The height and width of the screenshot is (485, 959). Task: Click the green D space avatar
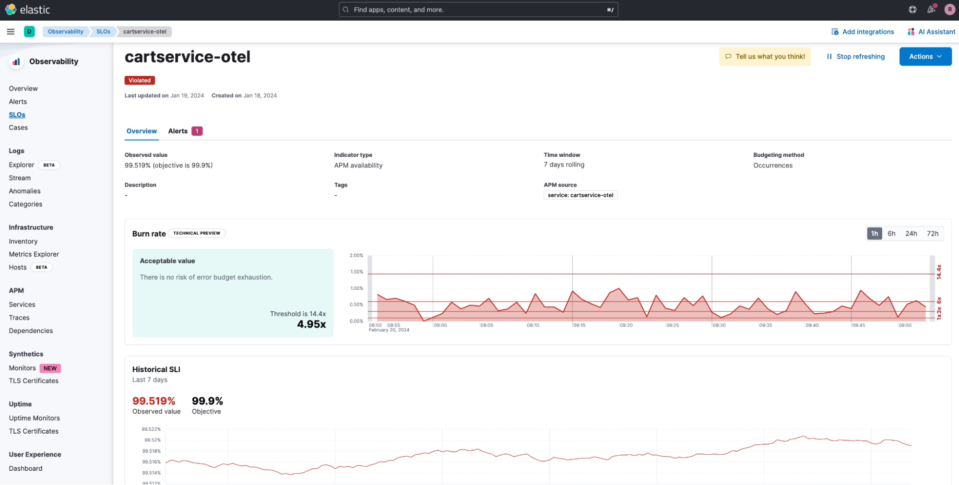[29, 32]
